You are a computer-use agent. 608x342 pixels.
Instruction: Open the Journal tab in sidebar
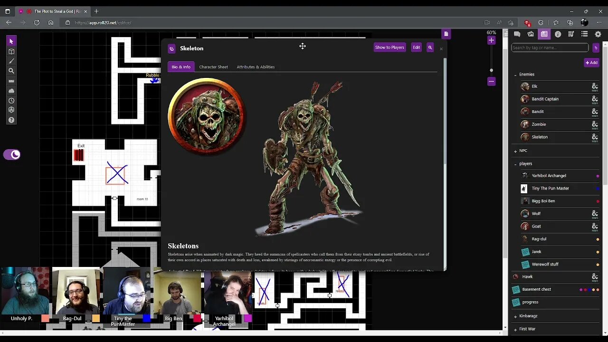click(544, 34)
